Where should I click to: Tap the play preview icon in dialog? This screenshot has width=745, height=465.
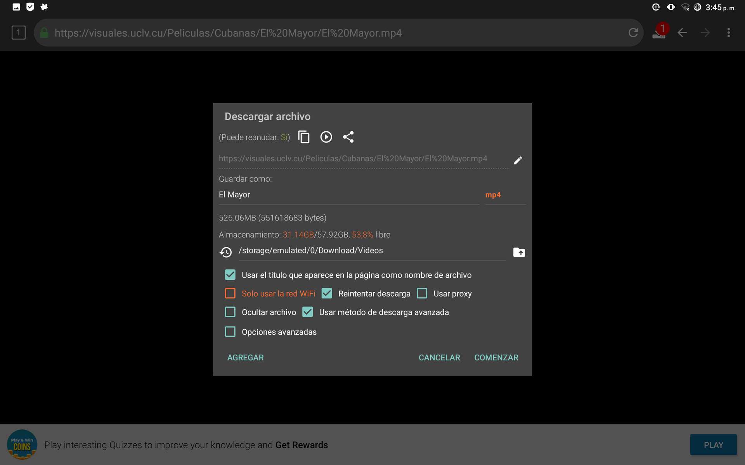326,137
